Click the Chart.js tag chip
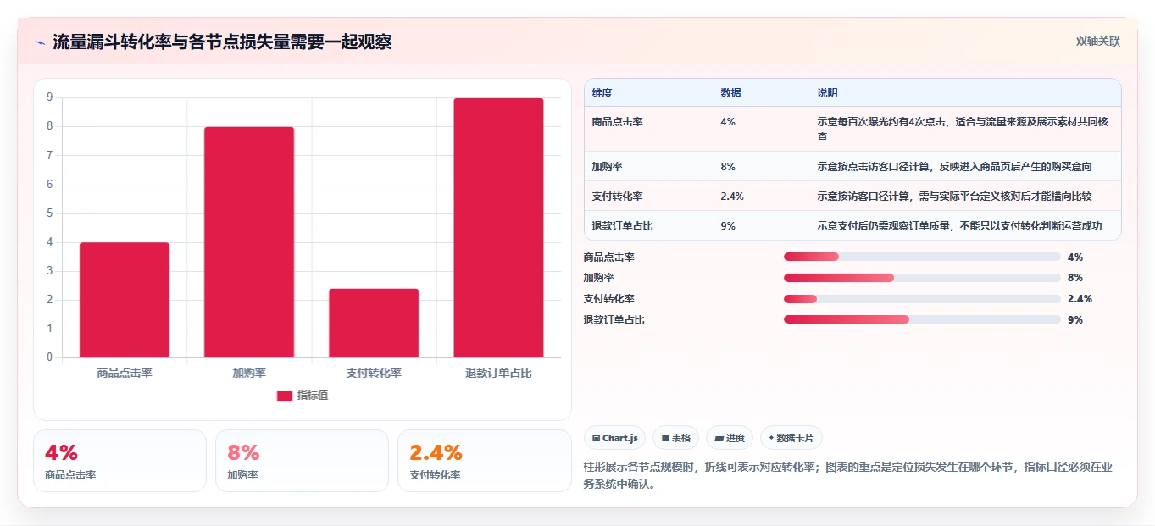This screenshot has height=526, width=1155. (614, 438)
